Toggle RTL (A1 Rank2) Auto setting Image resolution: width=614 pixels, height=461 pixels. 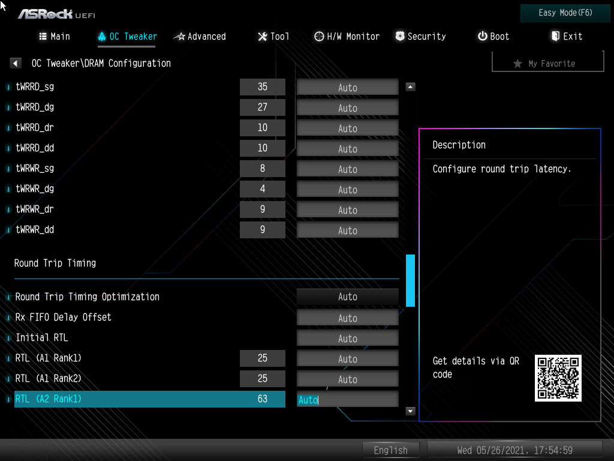[347, 379]
